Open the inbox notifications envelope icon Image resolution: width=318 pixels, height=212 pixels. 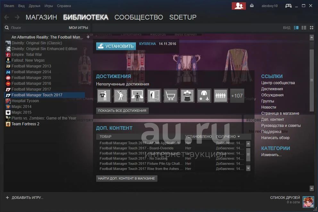[252, 5]
